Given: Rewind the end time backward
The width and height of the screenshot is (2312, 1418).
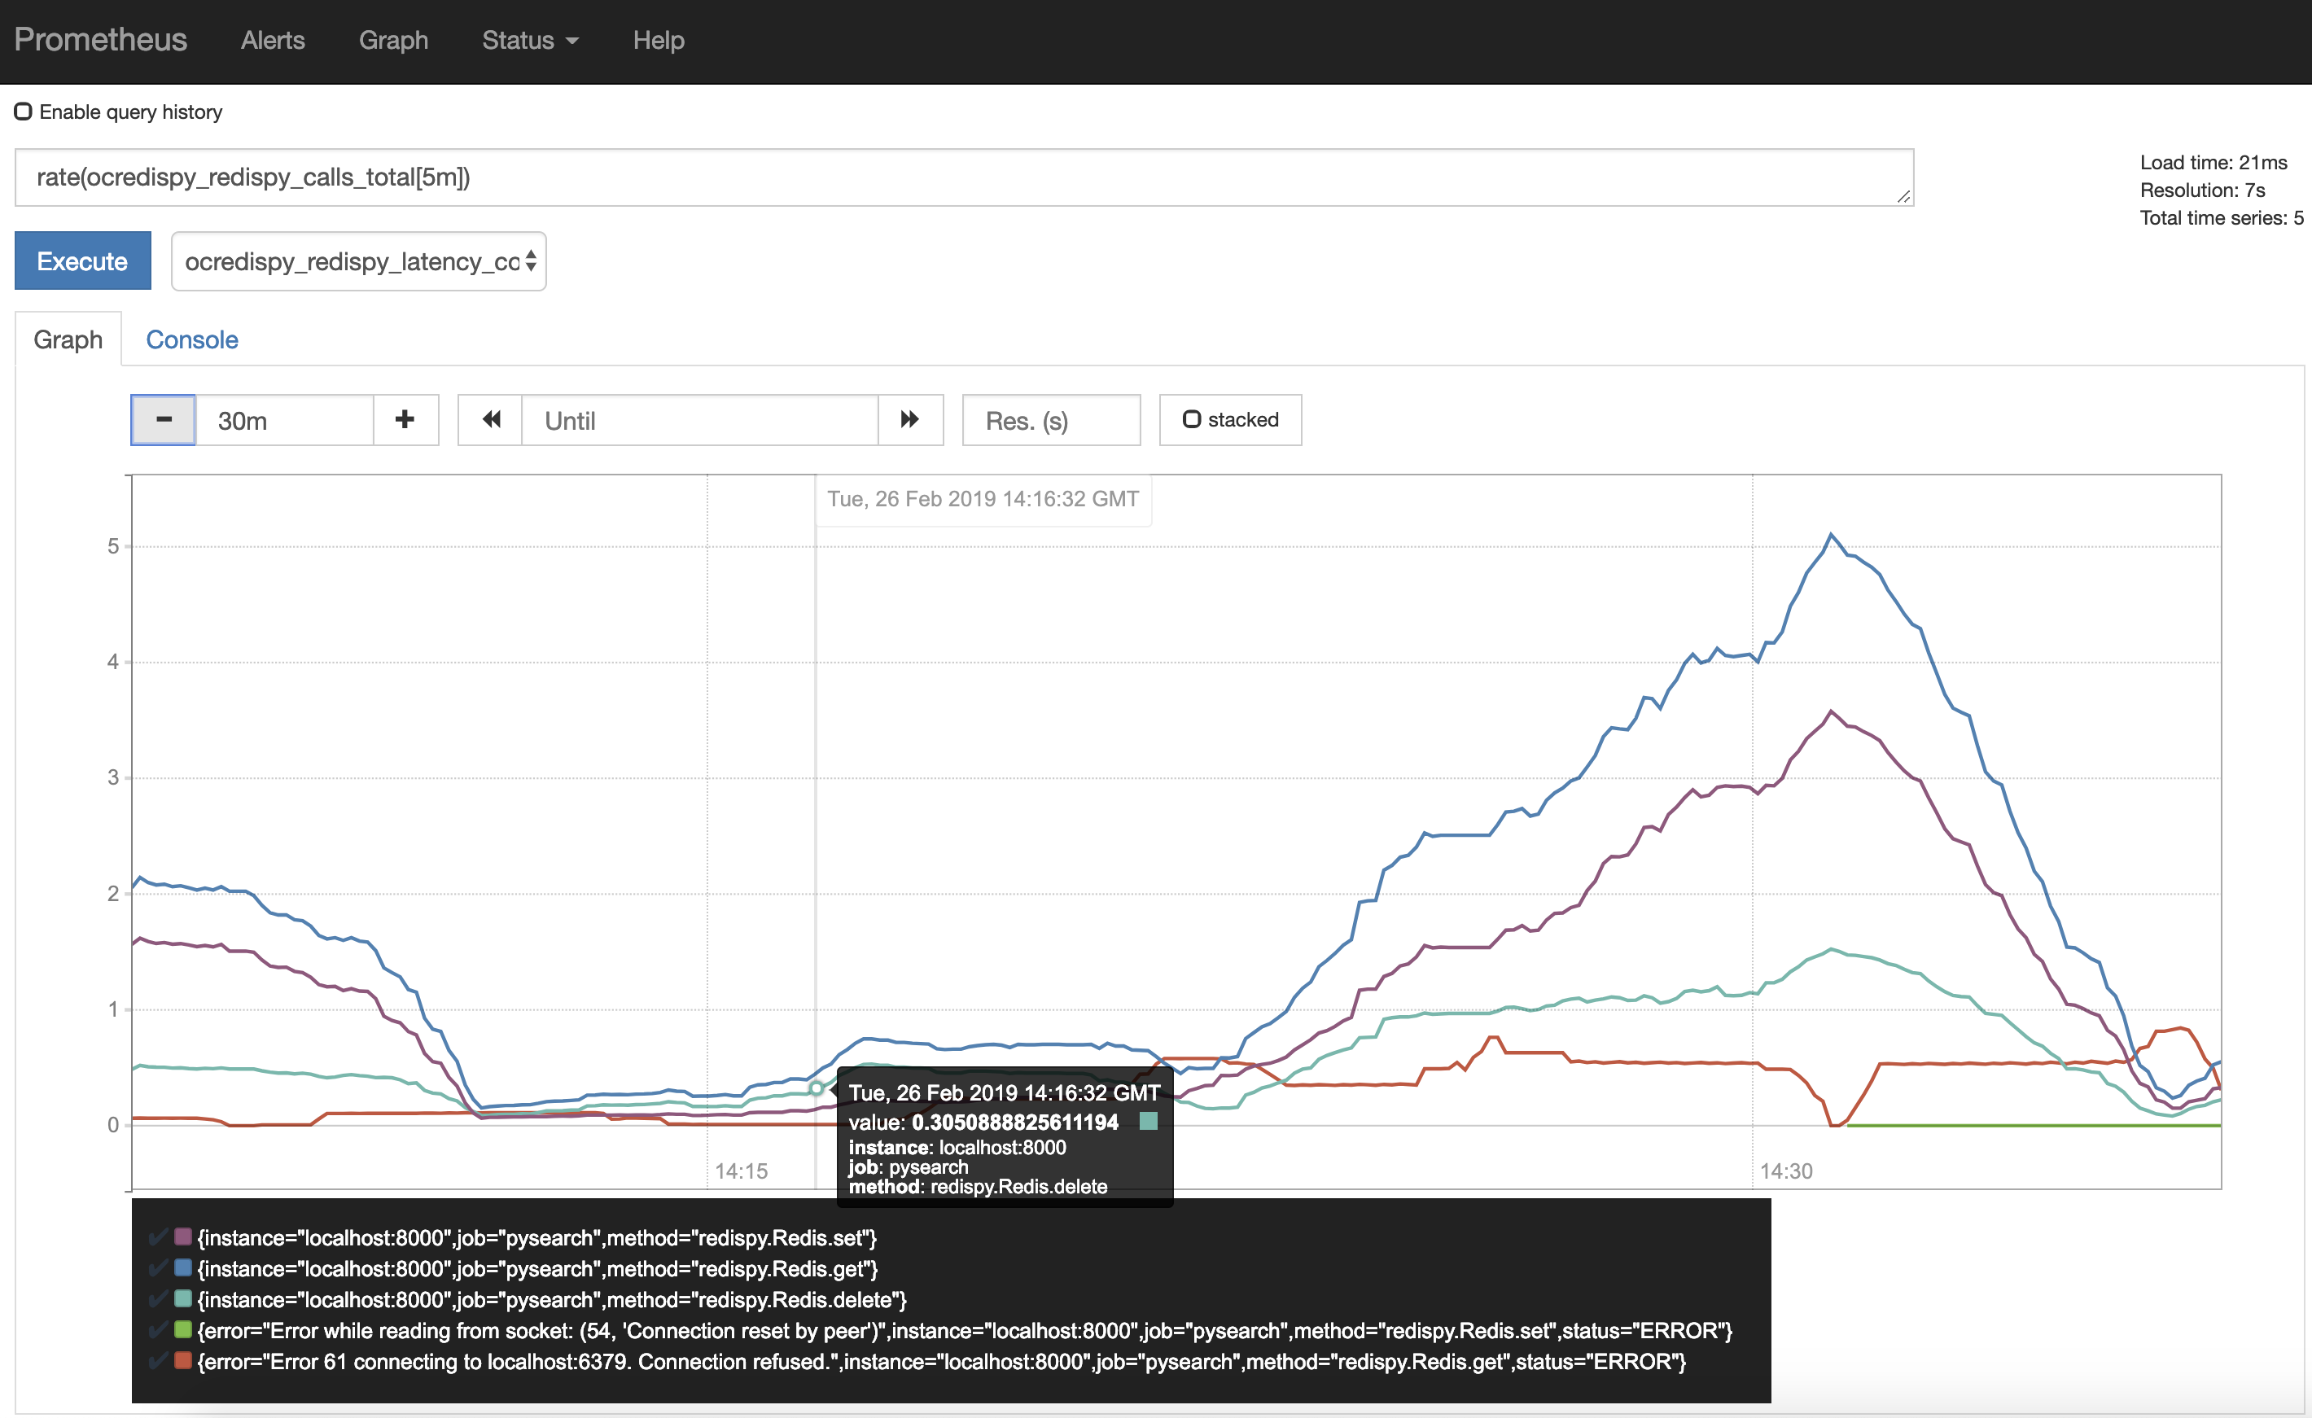Looking at the screenshot, I should click(490, 419).
